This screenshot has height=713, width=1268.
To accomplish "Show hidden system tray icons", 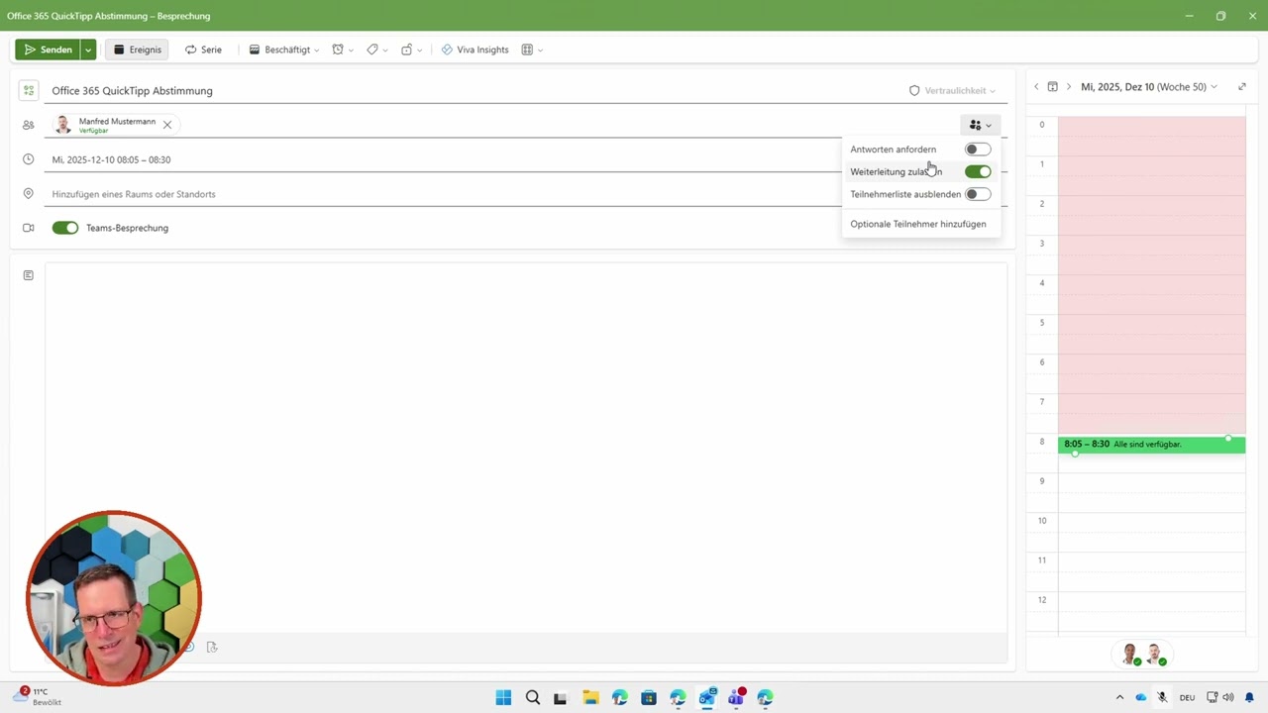I will click(x=1120, y=697).
